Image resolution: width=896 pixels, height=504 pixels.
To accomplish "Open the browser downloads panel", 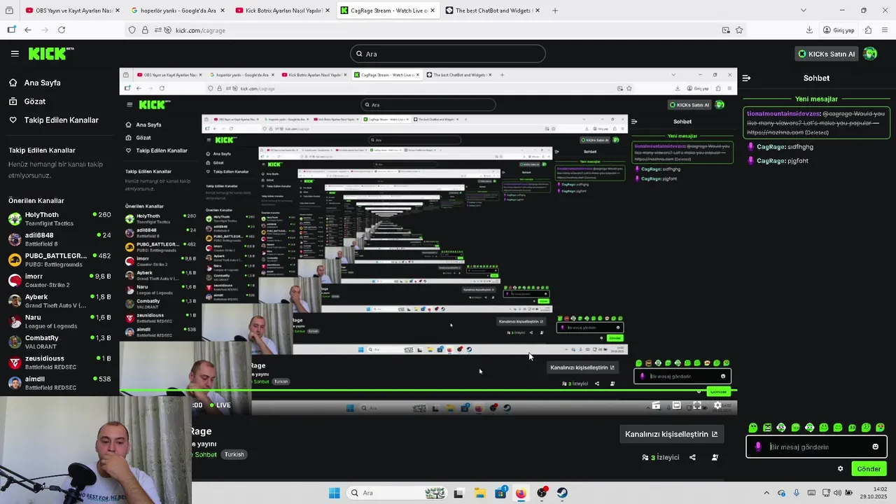I will pyautogui.click(x=809, y=30).
